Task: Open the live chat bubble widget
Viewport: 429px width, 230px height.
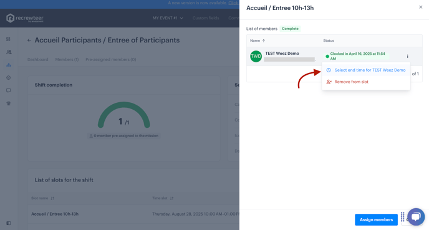Action: (416, 217)
